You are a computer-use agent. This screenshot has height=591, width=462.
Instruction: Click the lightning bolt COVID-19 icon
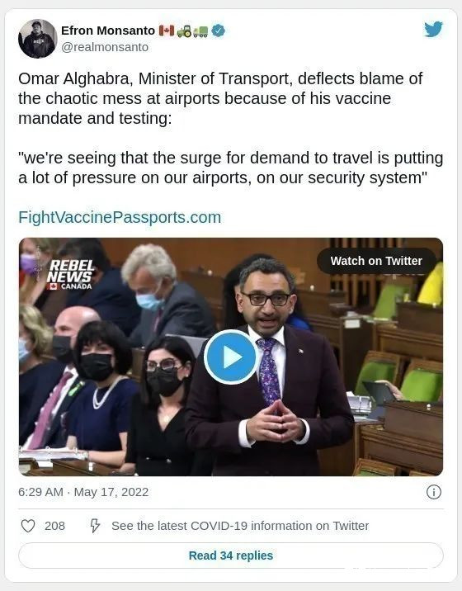coord(95,526)
